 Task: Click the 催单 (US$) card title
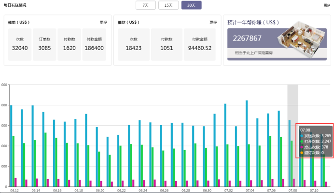[x=19, y=22]
